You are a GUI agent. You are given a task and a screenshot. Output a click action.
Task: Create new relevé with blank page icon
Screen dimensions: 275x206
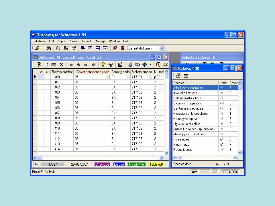point(46,65)
